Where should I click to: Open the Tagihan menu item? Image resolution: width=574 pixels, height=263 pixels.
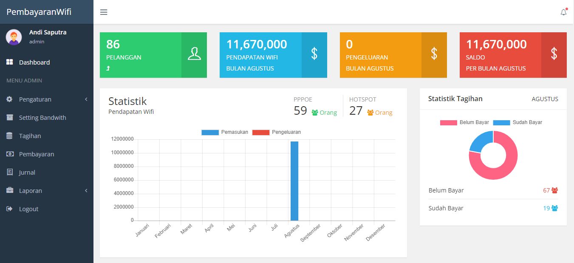30,136
